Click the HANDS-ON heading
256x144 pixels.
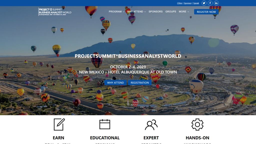click(x=197, y=138)
